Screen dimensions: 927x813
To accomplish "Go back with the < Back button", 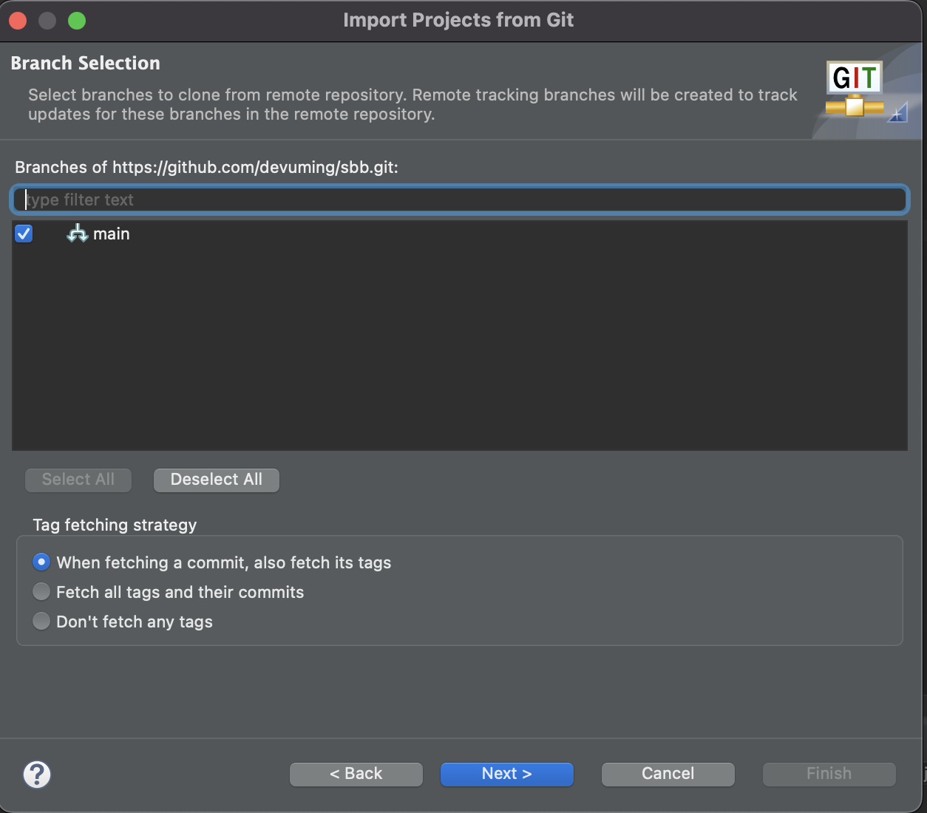I will coord(356,774).
